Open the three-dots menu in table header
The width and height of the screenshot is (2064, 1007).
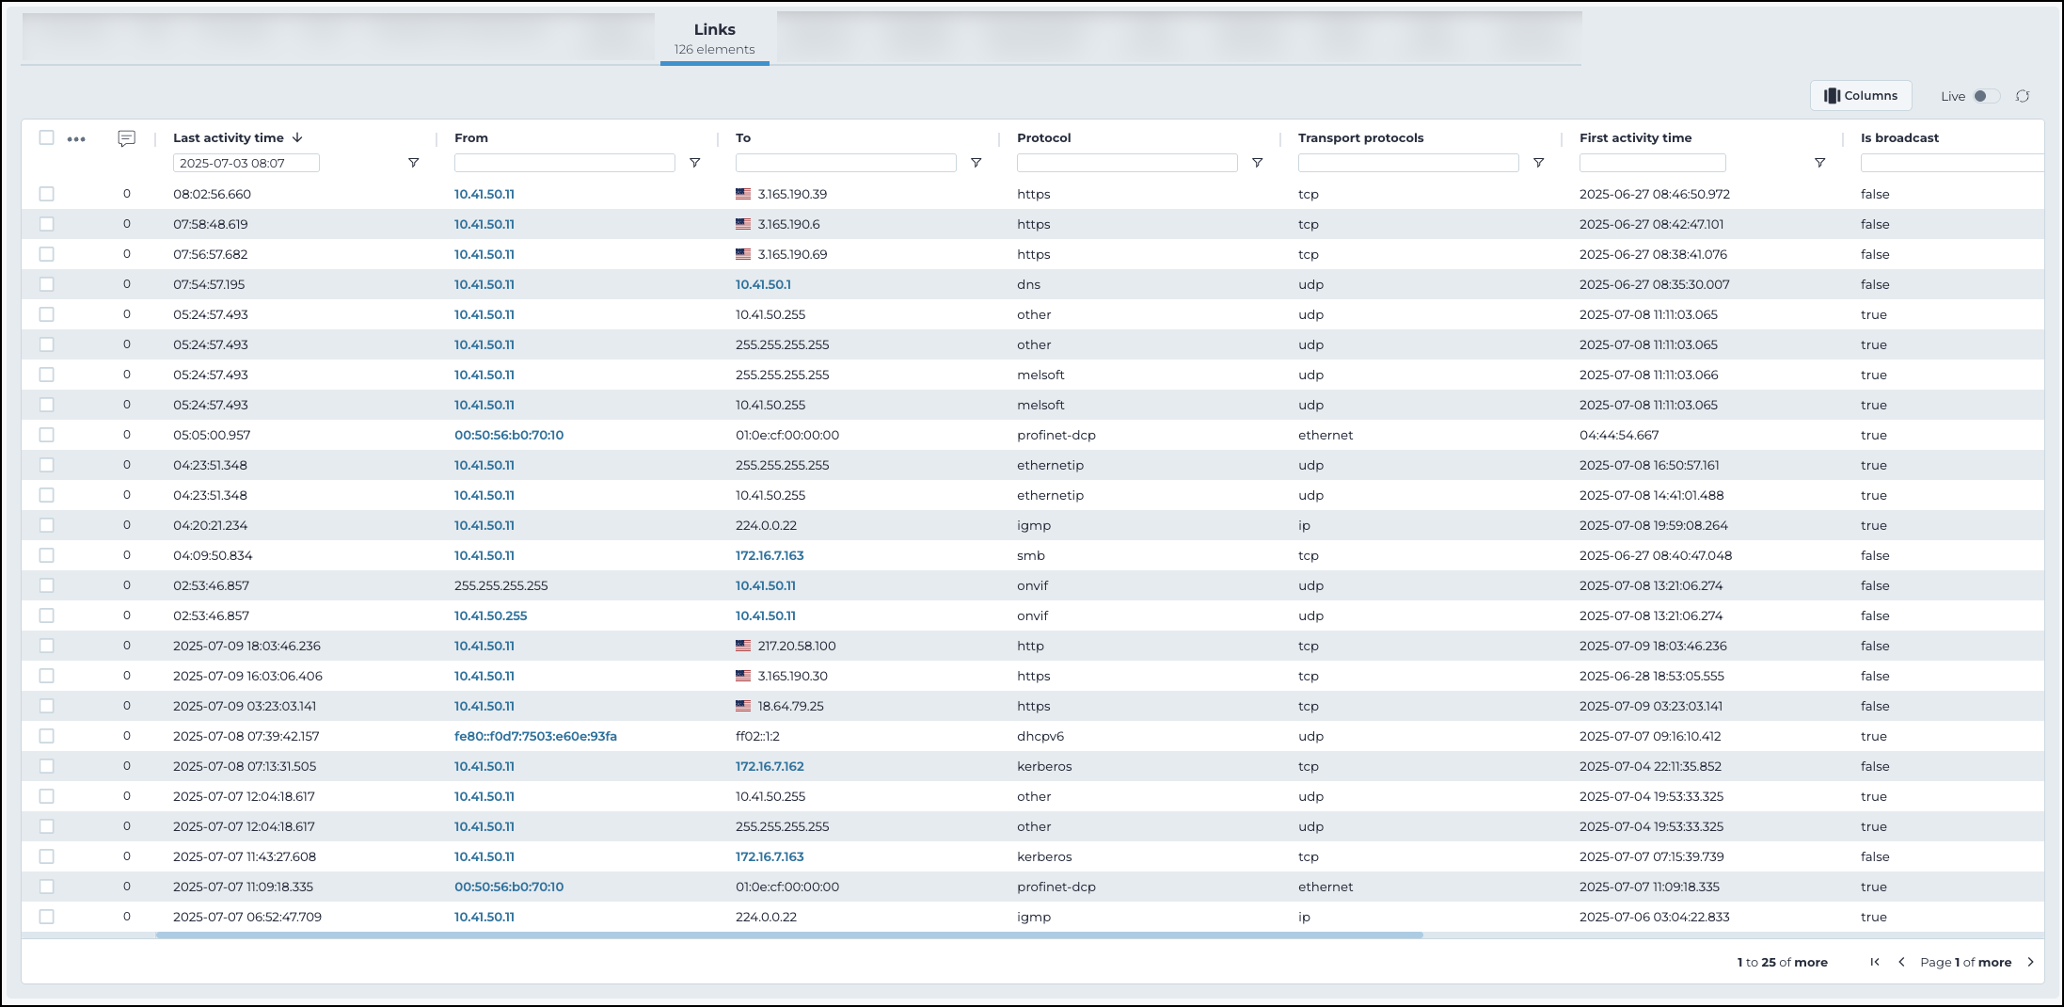pyautogui.click(x=76, y=139)
